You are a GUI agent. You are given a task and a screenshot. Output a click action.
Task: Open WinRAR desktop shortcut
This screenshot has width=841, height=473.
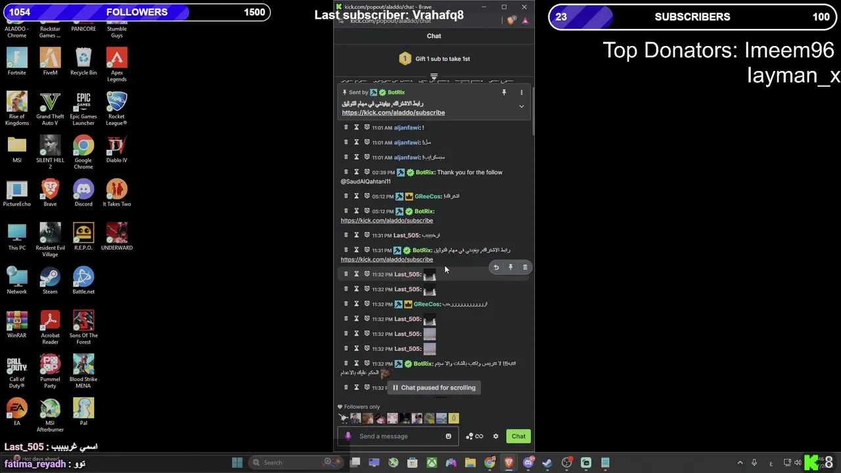tap(17, 325)
